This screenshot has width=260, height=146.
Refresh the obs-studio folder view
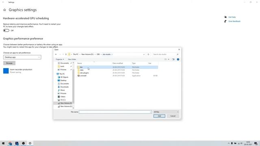[148, 54]
